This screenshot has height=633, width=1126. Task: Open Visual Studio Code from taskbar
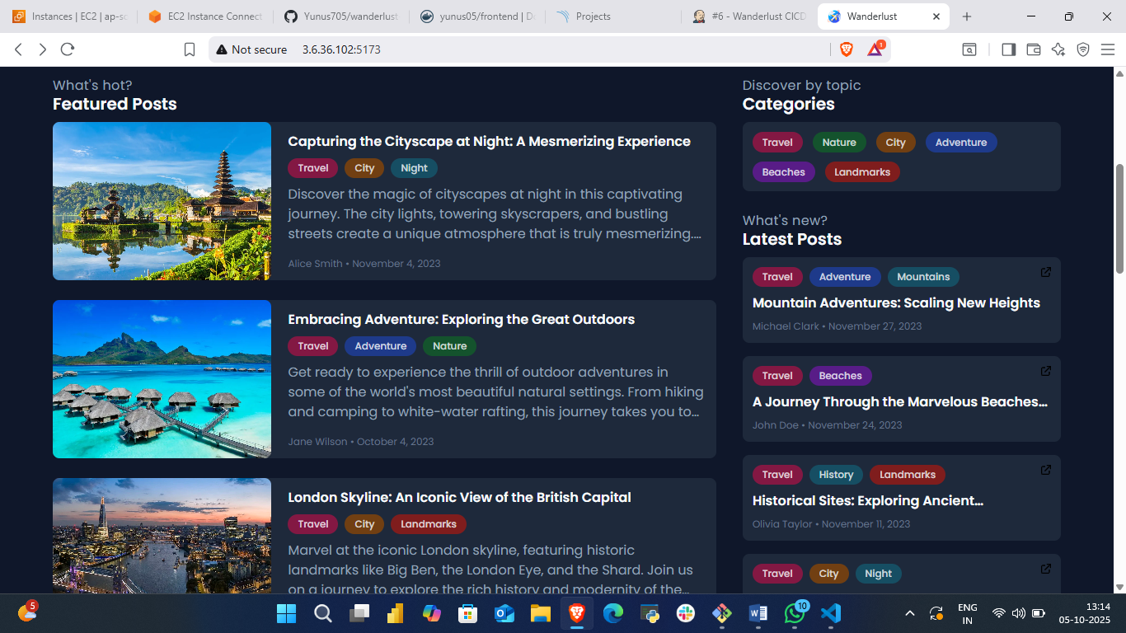click(x=830, y=613)
